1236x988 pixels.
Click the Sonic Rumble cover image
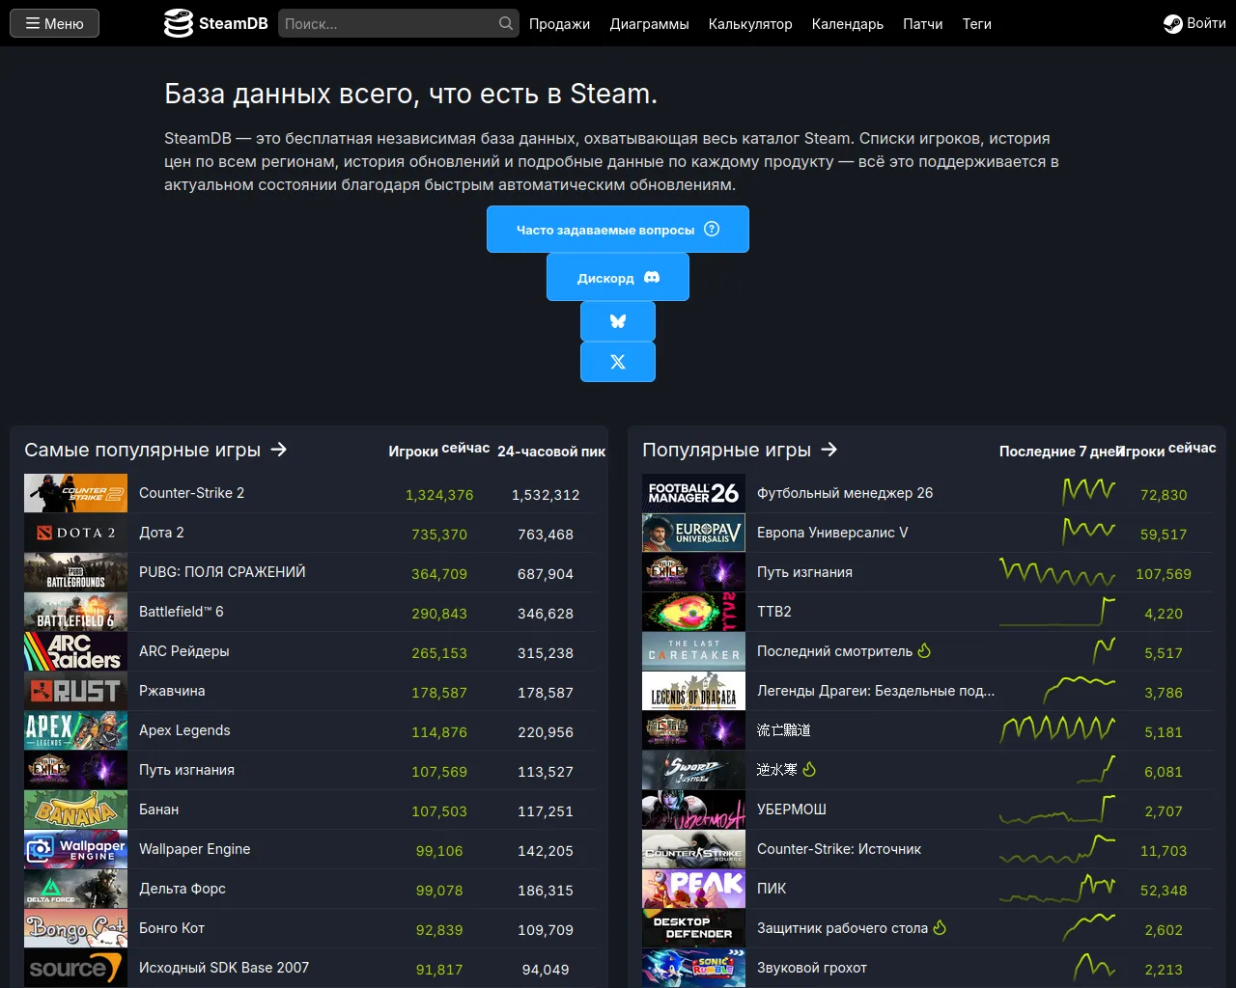pyautogui.click(x=693, y=968)
